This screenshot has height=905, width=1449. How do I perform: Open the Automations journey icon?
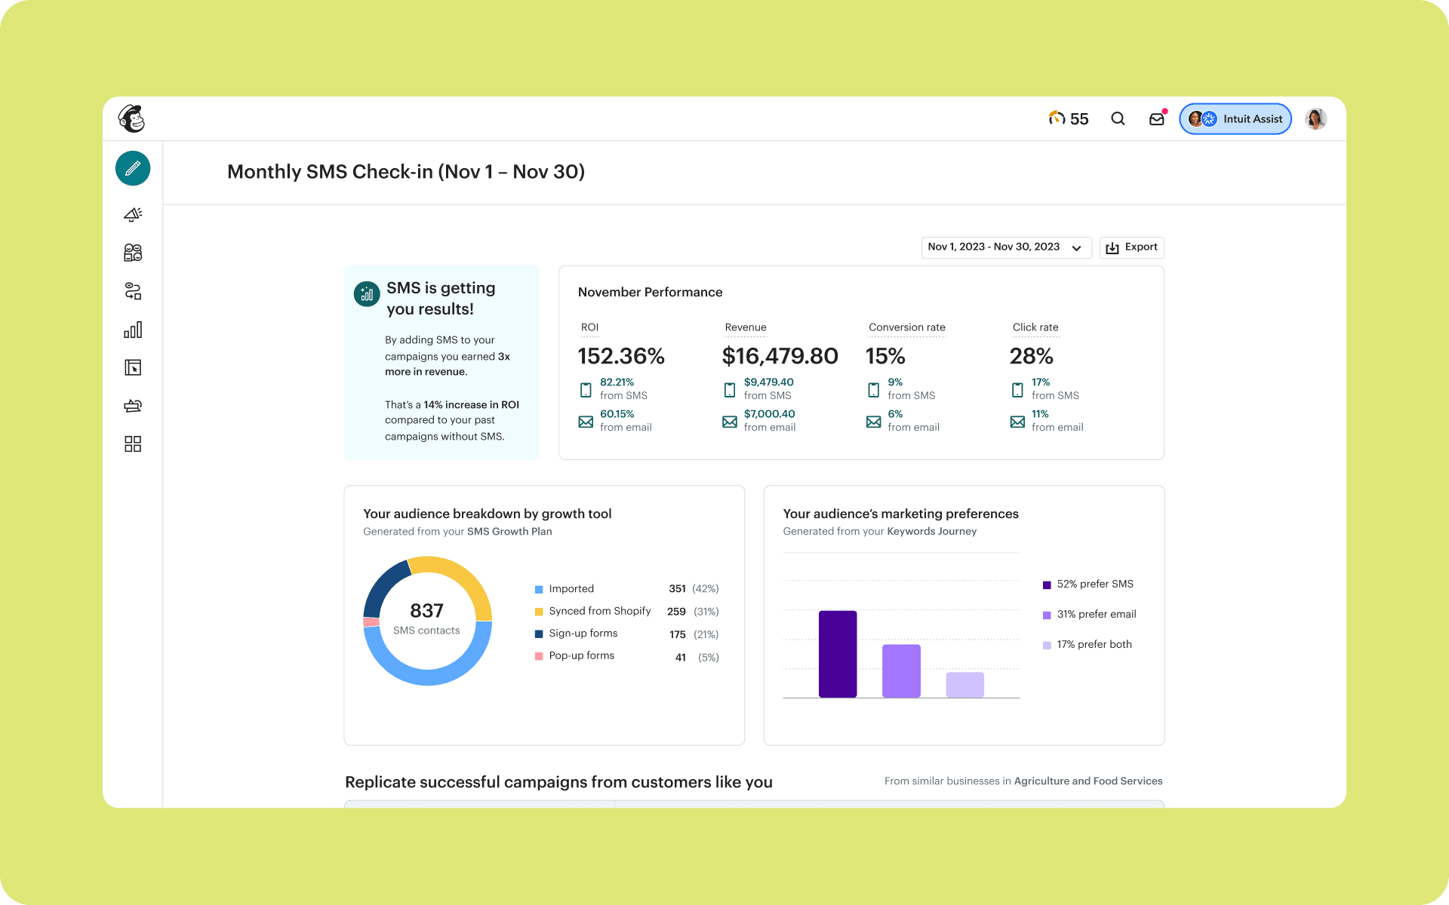133,291
